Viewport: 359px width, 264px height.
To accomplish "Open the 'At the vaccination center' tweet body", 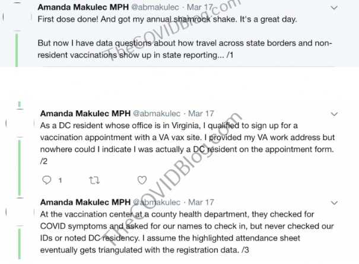I will point(187,232).
